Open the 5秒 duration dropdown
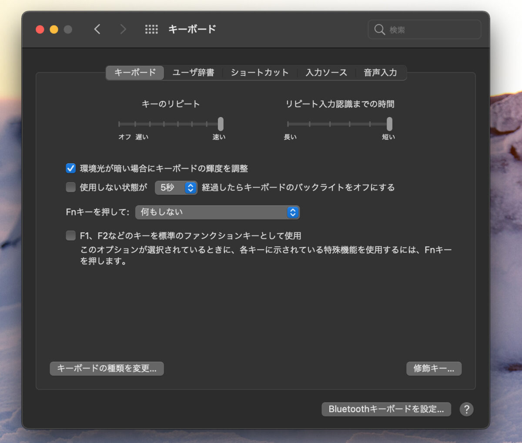Screen dimensions: 522x443 pyautogui.click(x=176, y=188)
